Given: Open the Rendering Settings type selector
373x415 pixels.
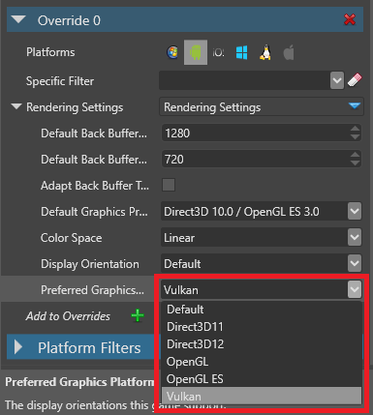Looking at the screenshot, I should [x=262, y=106].
